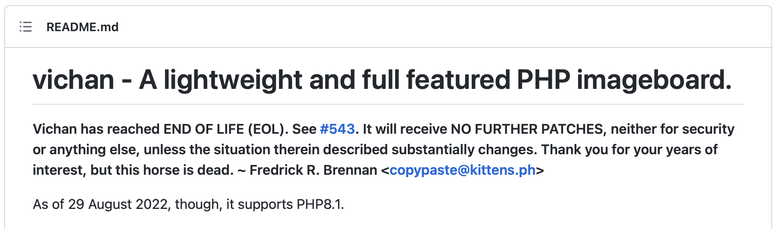Click the horizontal rule under the heading
779x229 pixels.
coord(388,104)
